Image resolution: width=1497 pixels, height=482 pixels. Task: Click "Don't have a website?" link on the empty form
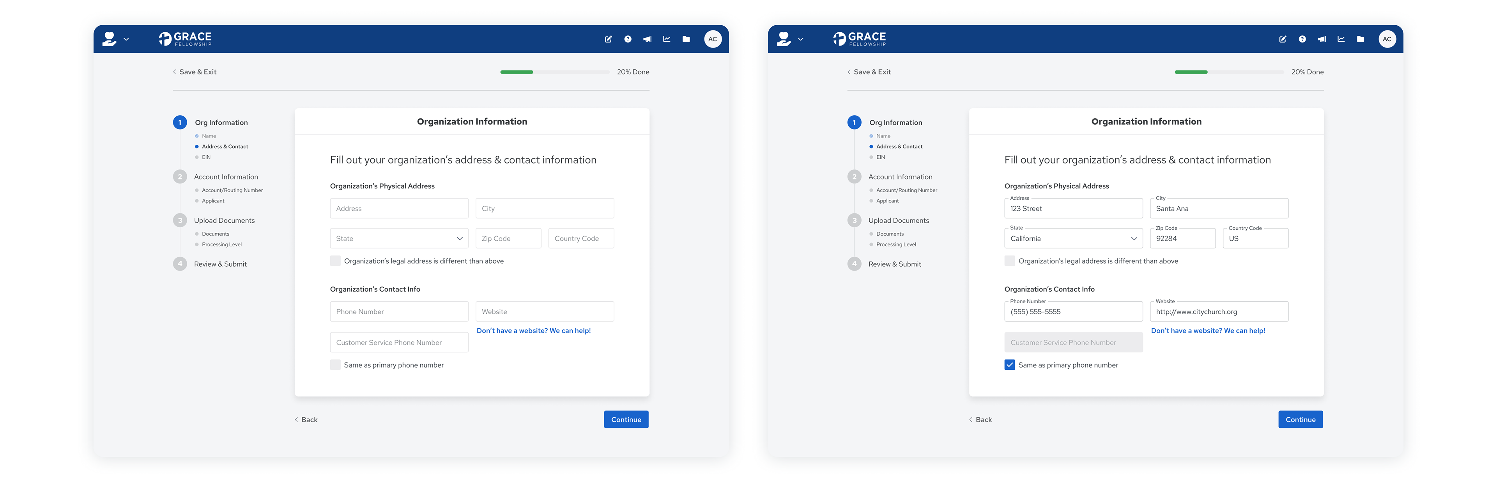tap(533, 331)
